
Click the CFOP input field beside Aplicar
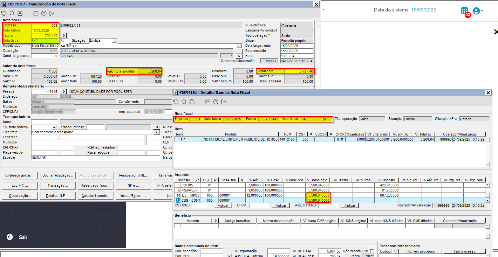click(x=259, y=205)
